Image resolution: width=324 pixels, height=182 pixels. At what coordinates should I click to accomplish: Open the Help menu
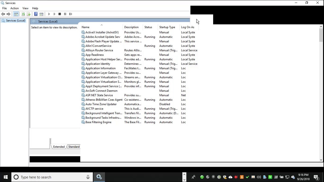click(35, 8)
